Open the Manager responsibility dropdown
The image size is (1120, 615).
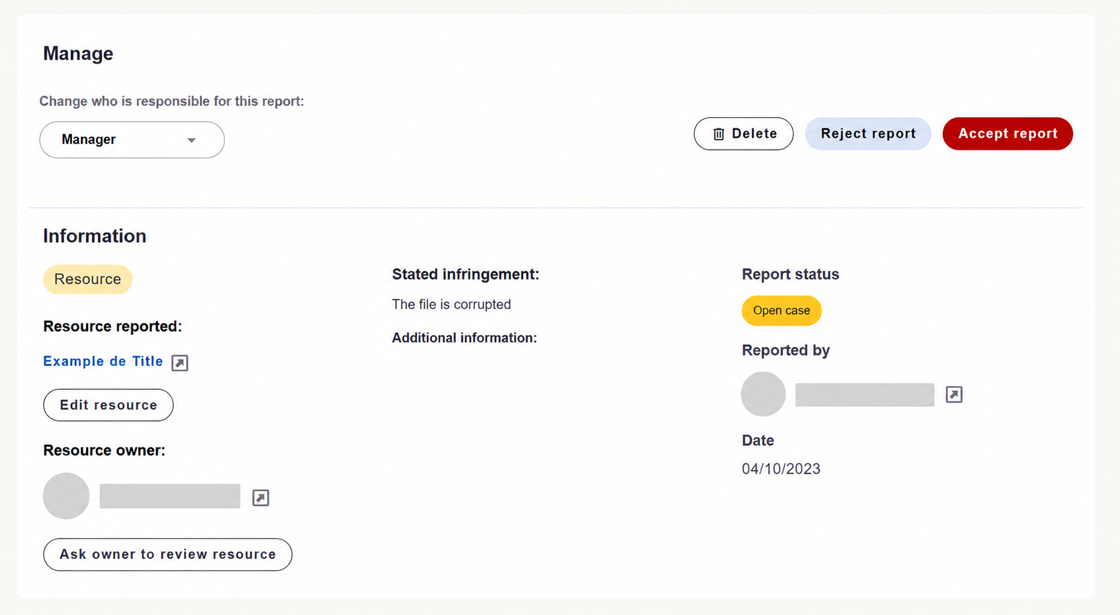132,140
